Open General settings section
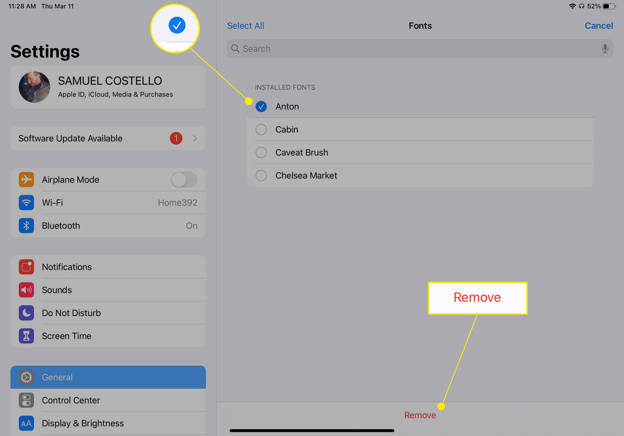624x436 pixels. 108,377
